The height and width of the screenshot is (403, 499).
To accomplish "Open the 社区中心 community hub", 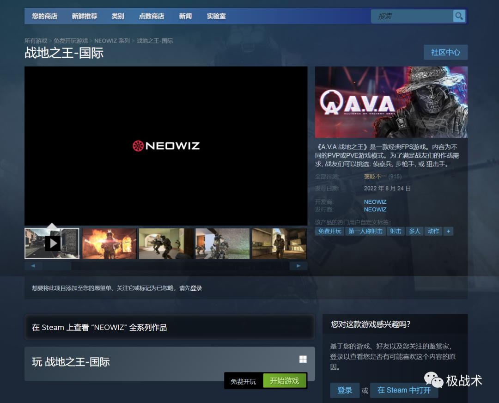I will 445,52.
